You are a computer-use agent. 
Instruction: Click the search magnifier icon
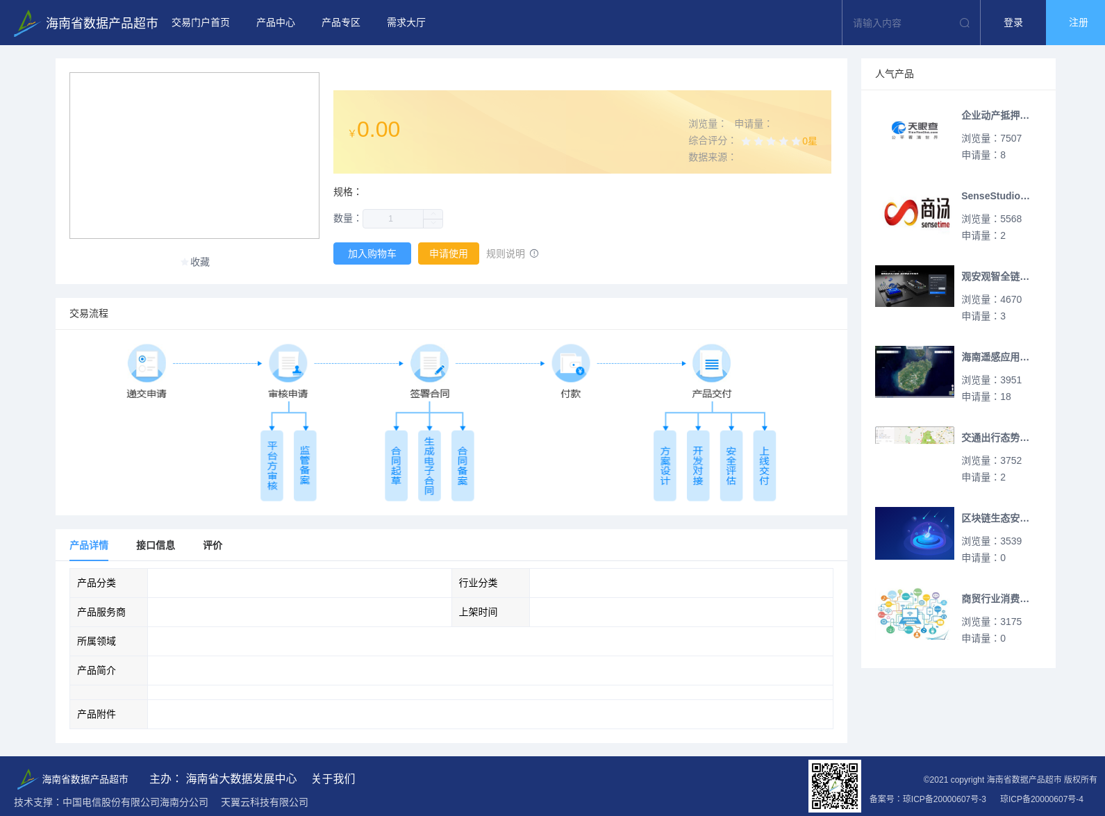pyautogui.click(x=964, y=23)
